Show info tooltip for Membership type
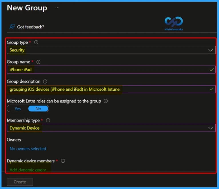This screenshot has width=219, height=189. pyautogui.click(x=48, y=120)
